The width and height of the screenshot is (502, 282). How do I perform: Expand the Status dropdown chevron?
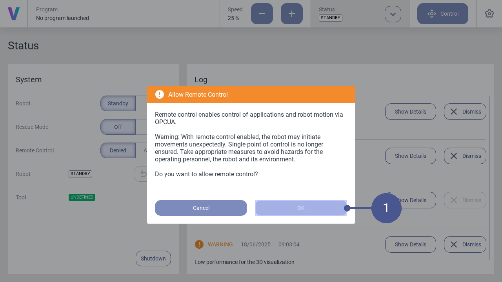coord(393,14)
